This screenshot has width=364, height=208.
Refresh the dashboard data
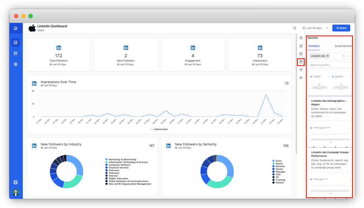tap(295, 28)
